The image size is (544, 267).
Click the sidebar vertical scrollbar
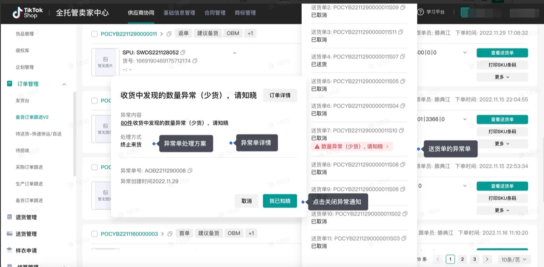click(75, 134)
